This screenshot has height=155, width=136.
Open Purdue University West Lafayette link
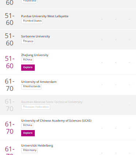[45, 16]
